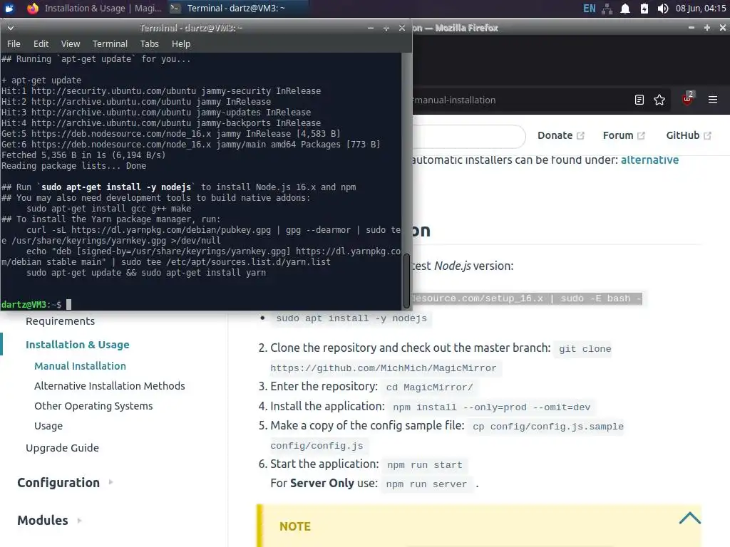
Task: Click 'cd MagicMirror/' code text
Action: pos(429,387)
